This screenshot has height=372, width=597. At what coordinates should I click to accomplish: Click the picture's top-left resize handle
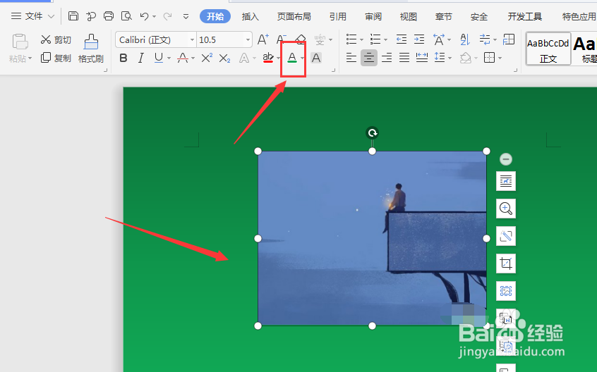click(258, 151)
